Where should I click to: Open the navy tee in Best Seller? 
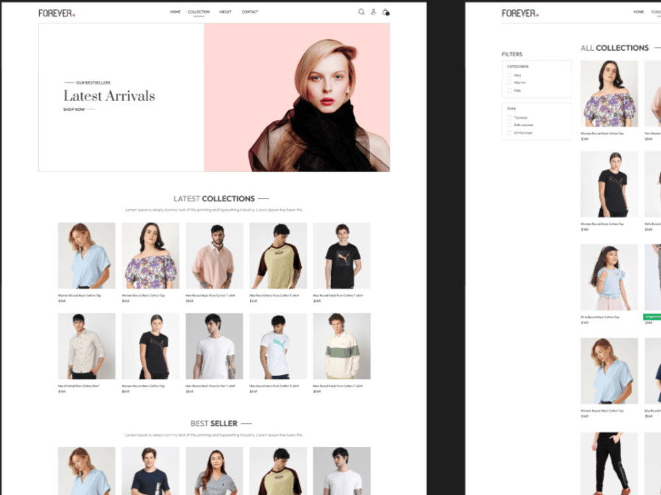pos(150,471)
